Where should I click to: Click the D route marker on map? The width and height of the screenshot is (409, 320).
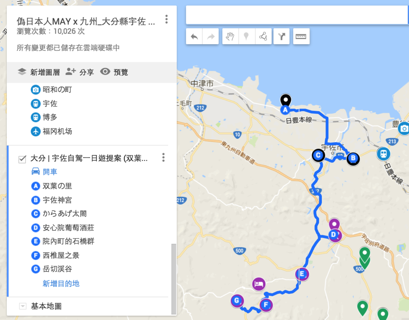pyautogui.click(x=334, y=235)
